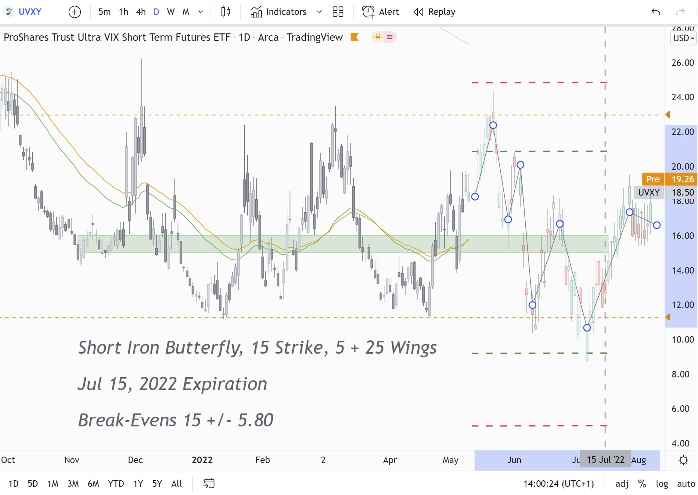Select the lower green dashed break-even line

click(539, 353)
